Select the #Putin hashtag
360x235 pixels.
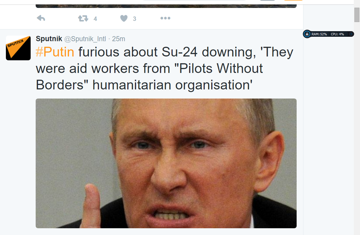pos(55,52)
